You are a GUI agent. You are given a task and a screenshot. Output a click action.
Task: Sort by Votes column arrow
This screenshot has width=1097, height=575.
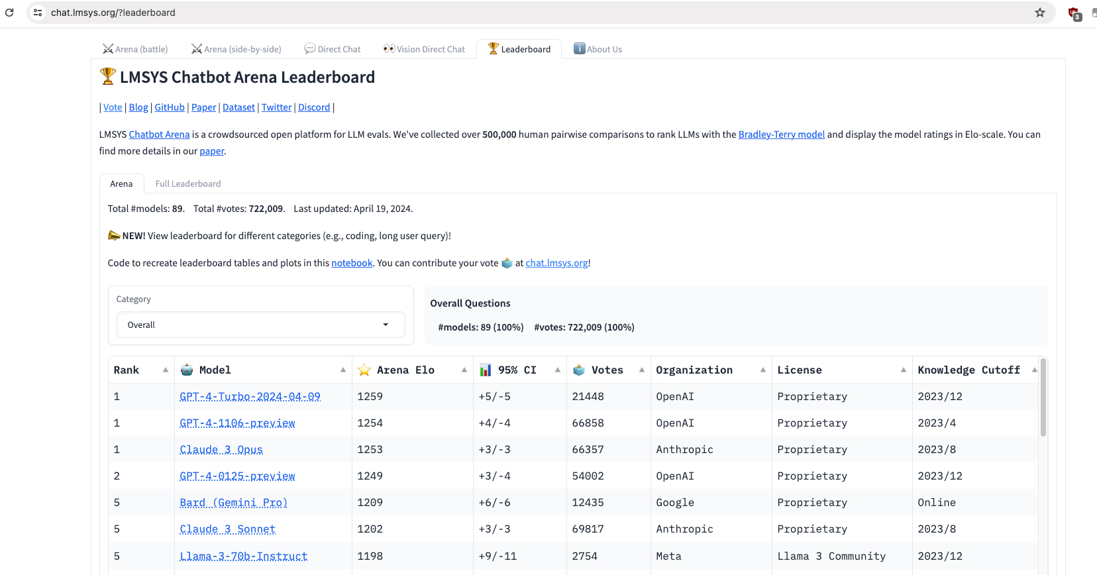642,370
